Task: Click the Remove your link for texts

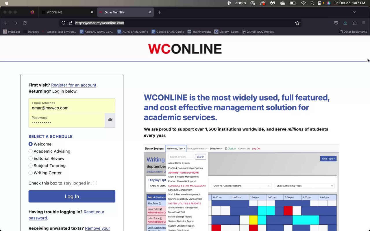Action: (x=97, y=228)
